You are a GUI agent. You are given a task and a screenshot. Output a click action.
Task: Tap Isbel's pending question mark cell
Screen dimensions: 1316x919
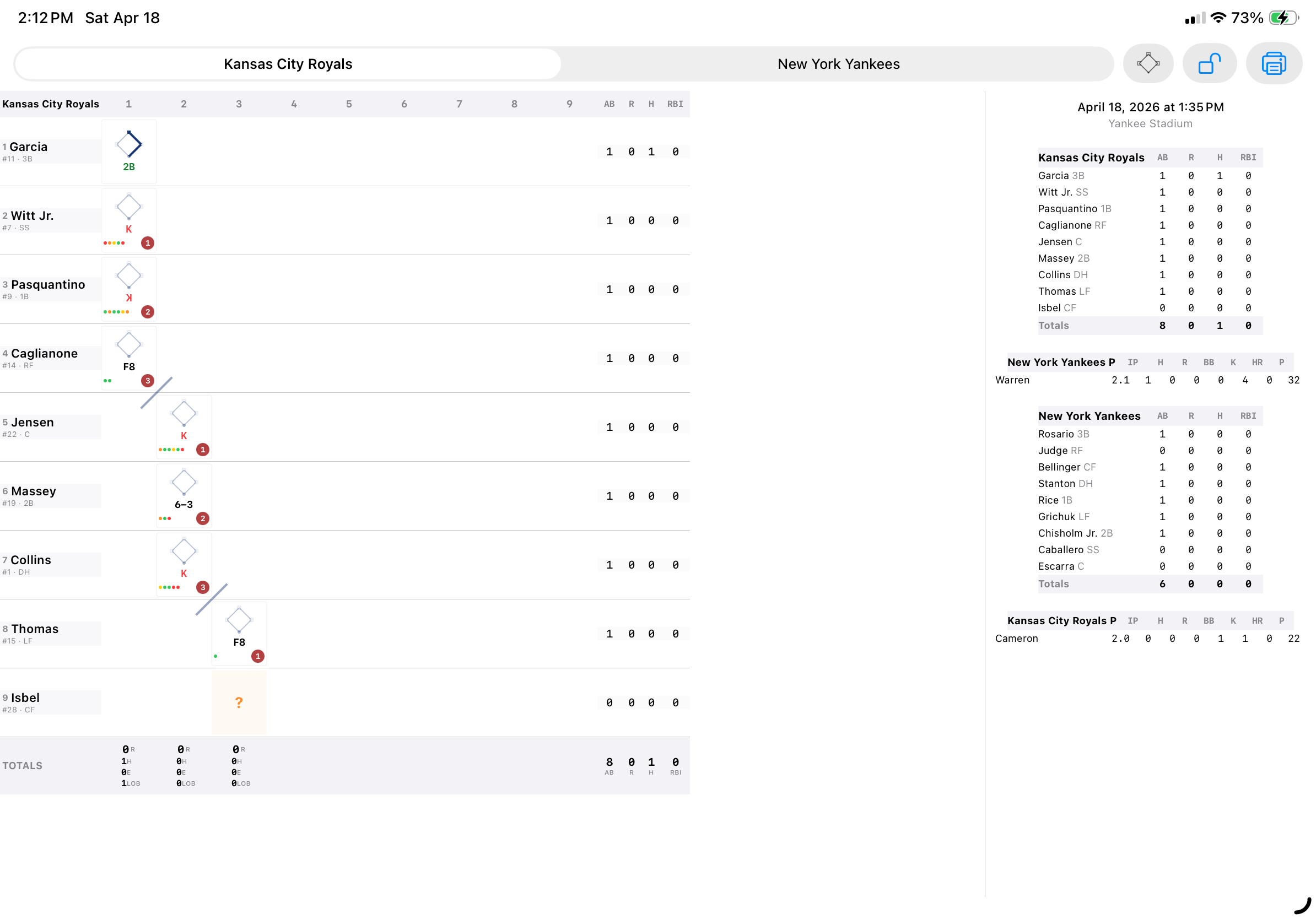(239, 702)
